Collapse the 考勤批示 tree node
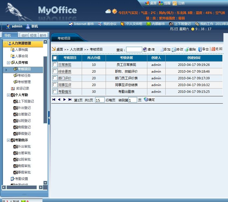 [x=9, y=140]
